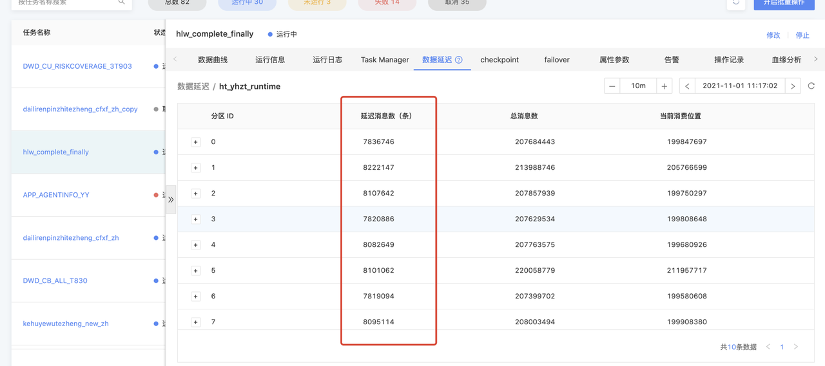Open the 运行信息 tab
Viewport: 825px width, 366px height.
point(270,60)
